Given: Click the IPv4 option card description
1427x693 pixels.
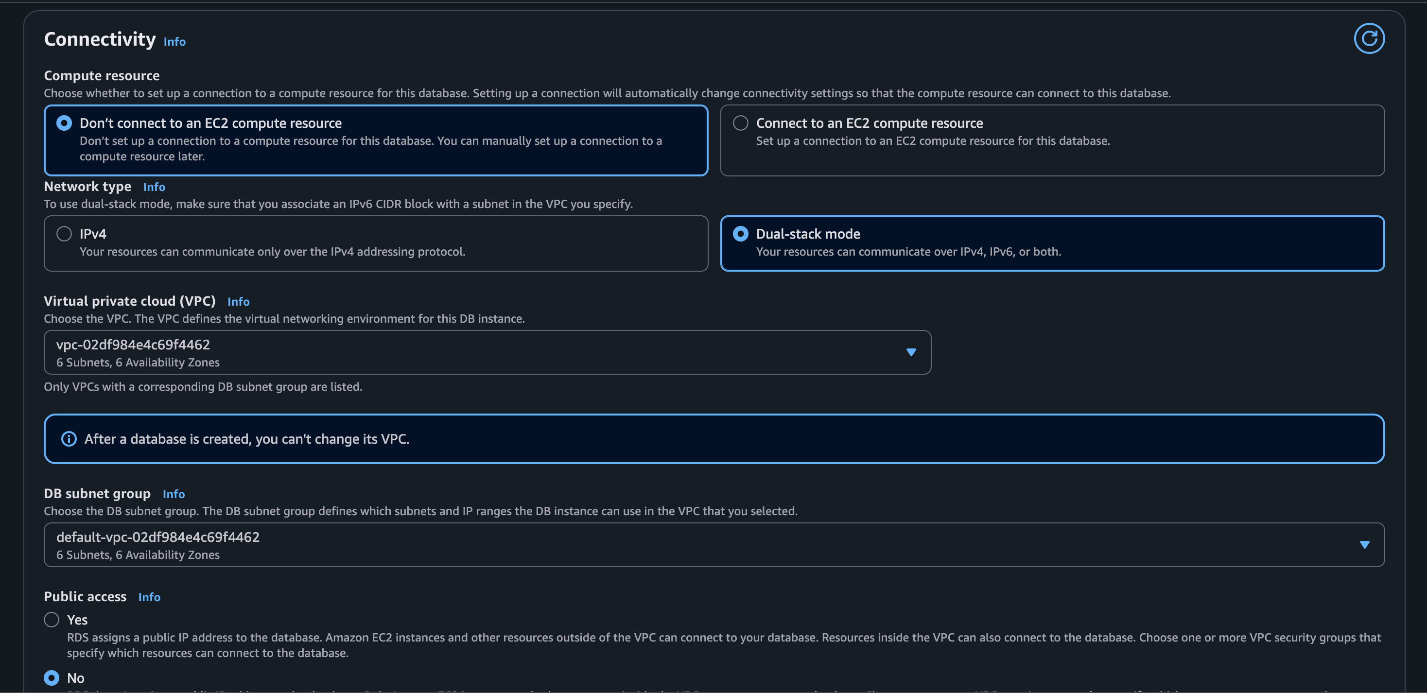Looking at the screenshot, I should [x=272, y=252].
